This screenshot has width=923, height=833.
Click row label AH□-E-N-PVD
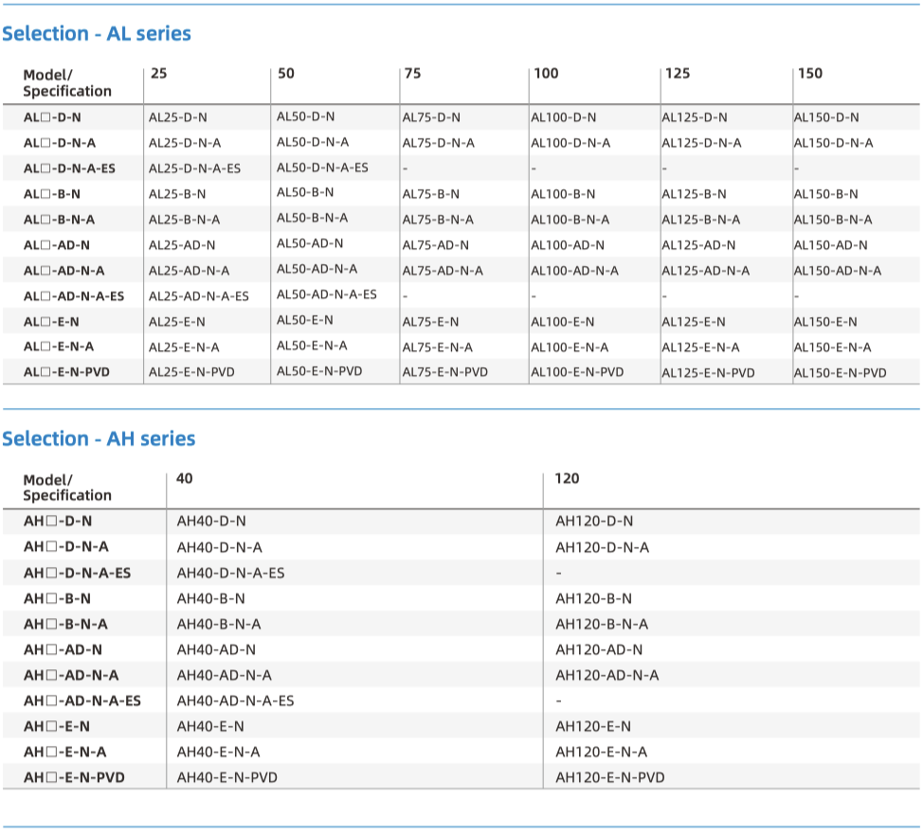tap(74, 778)
